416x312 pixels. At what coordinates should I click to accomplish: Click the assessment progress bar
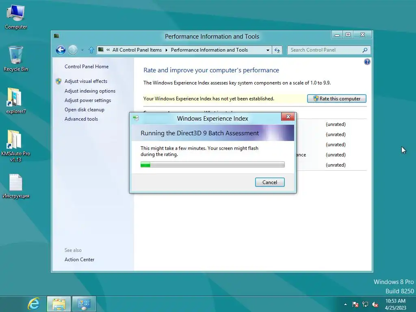(x=212, y=165)
